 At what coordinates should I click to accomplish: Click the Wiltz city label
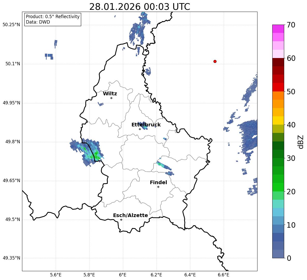(x=110, y=94)
